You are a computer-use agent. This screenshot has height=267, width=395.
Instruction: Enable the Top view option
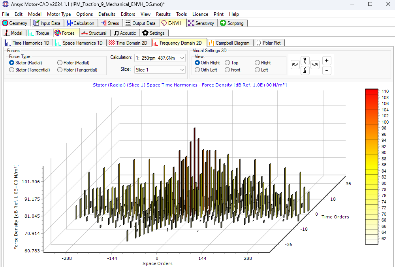click(227, 62)
